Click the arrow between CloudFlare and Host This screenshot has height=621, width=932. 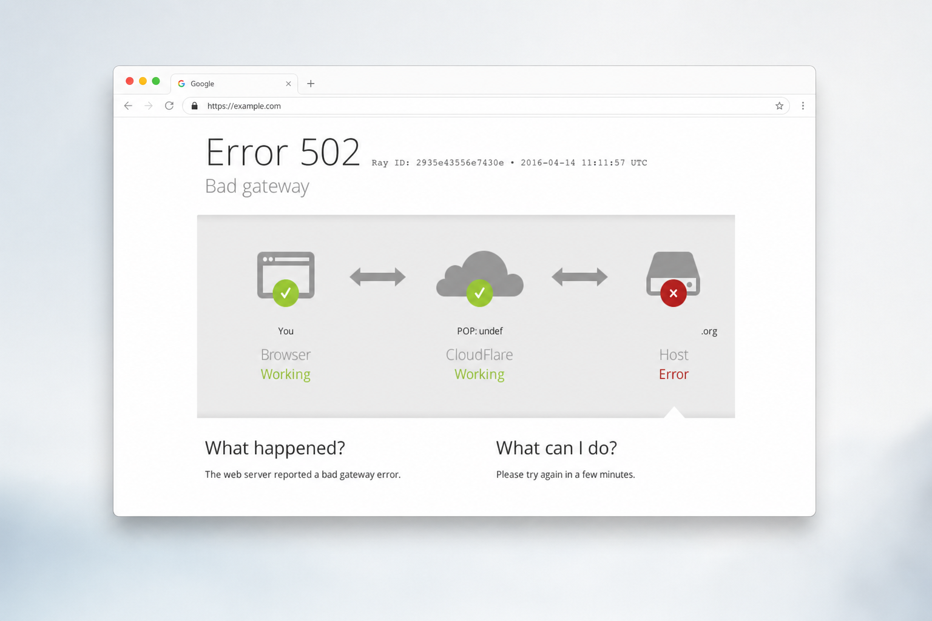579,277
